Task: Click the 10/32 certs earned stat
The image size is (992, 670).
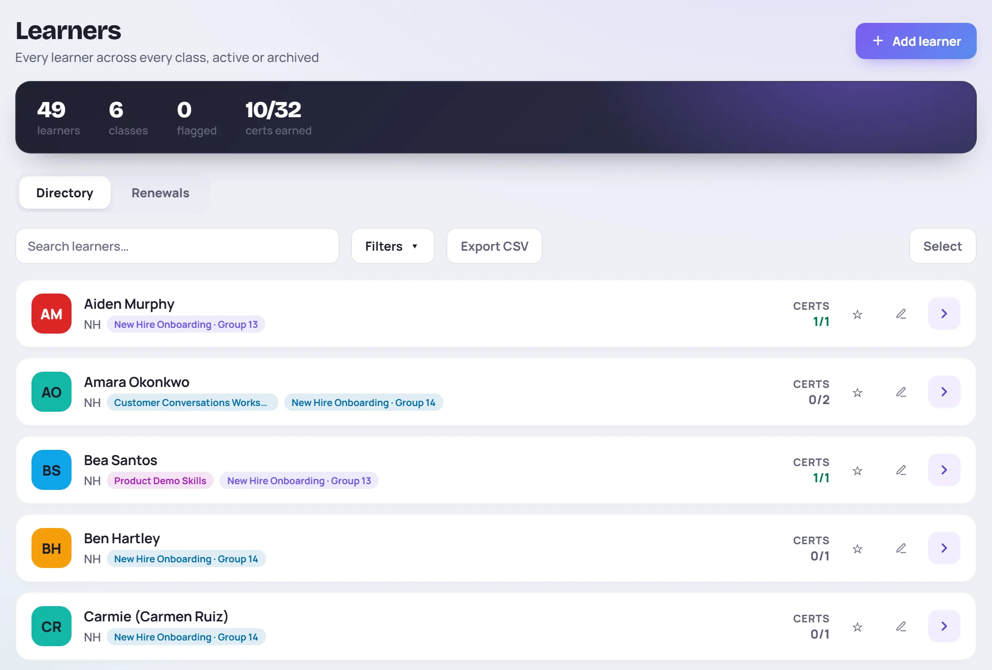Action: point(279,118)
